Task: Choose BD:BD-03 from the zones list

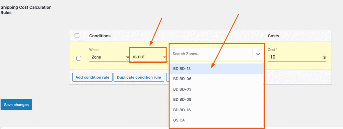Action: (x=217, y=89)
